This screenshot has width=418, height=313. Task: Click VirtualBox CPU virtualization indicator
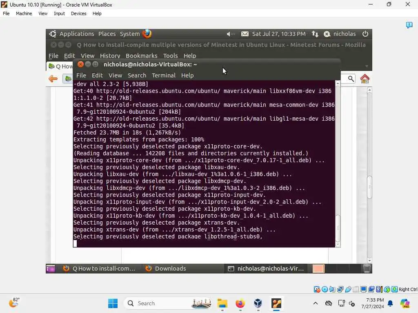[379, 289]
